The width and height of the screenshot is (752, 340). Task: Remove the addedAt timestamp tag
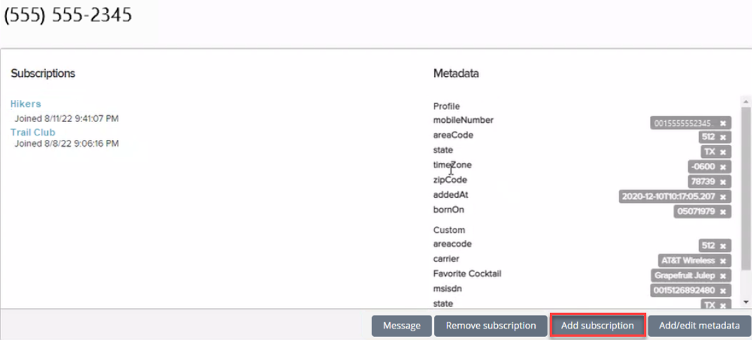click(x=722, y=196)
